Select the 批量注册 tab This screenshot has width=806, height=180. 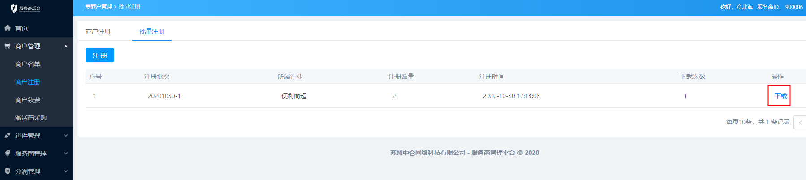point(152,31)
